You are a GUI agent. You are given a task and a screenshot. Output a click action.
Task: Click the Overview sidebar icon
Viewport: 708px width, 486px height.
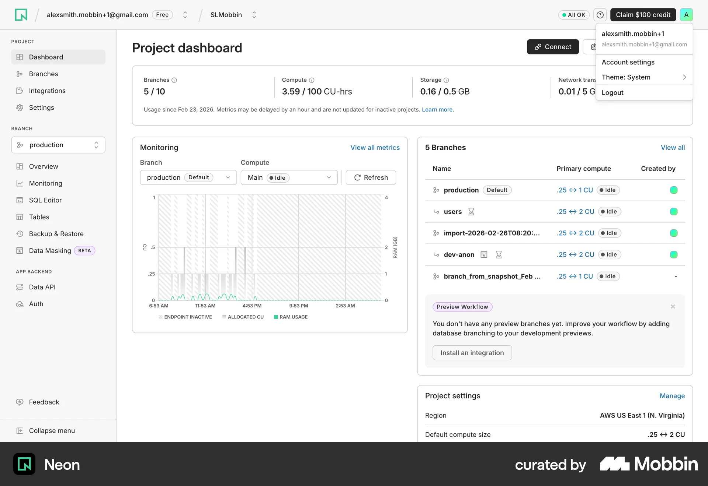(20, 166)
